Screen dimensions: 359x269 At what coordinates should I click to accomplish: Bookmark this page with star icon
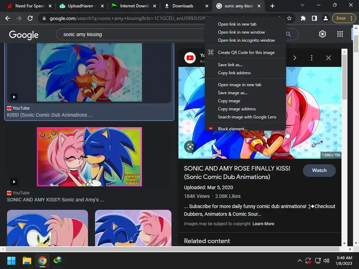[x=289, y=18]
